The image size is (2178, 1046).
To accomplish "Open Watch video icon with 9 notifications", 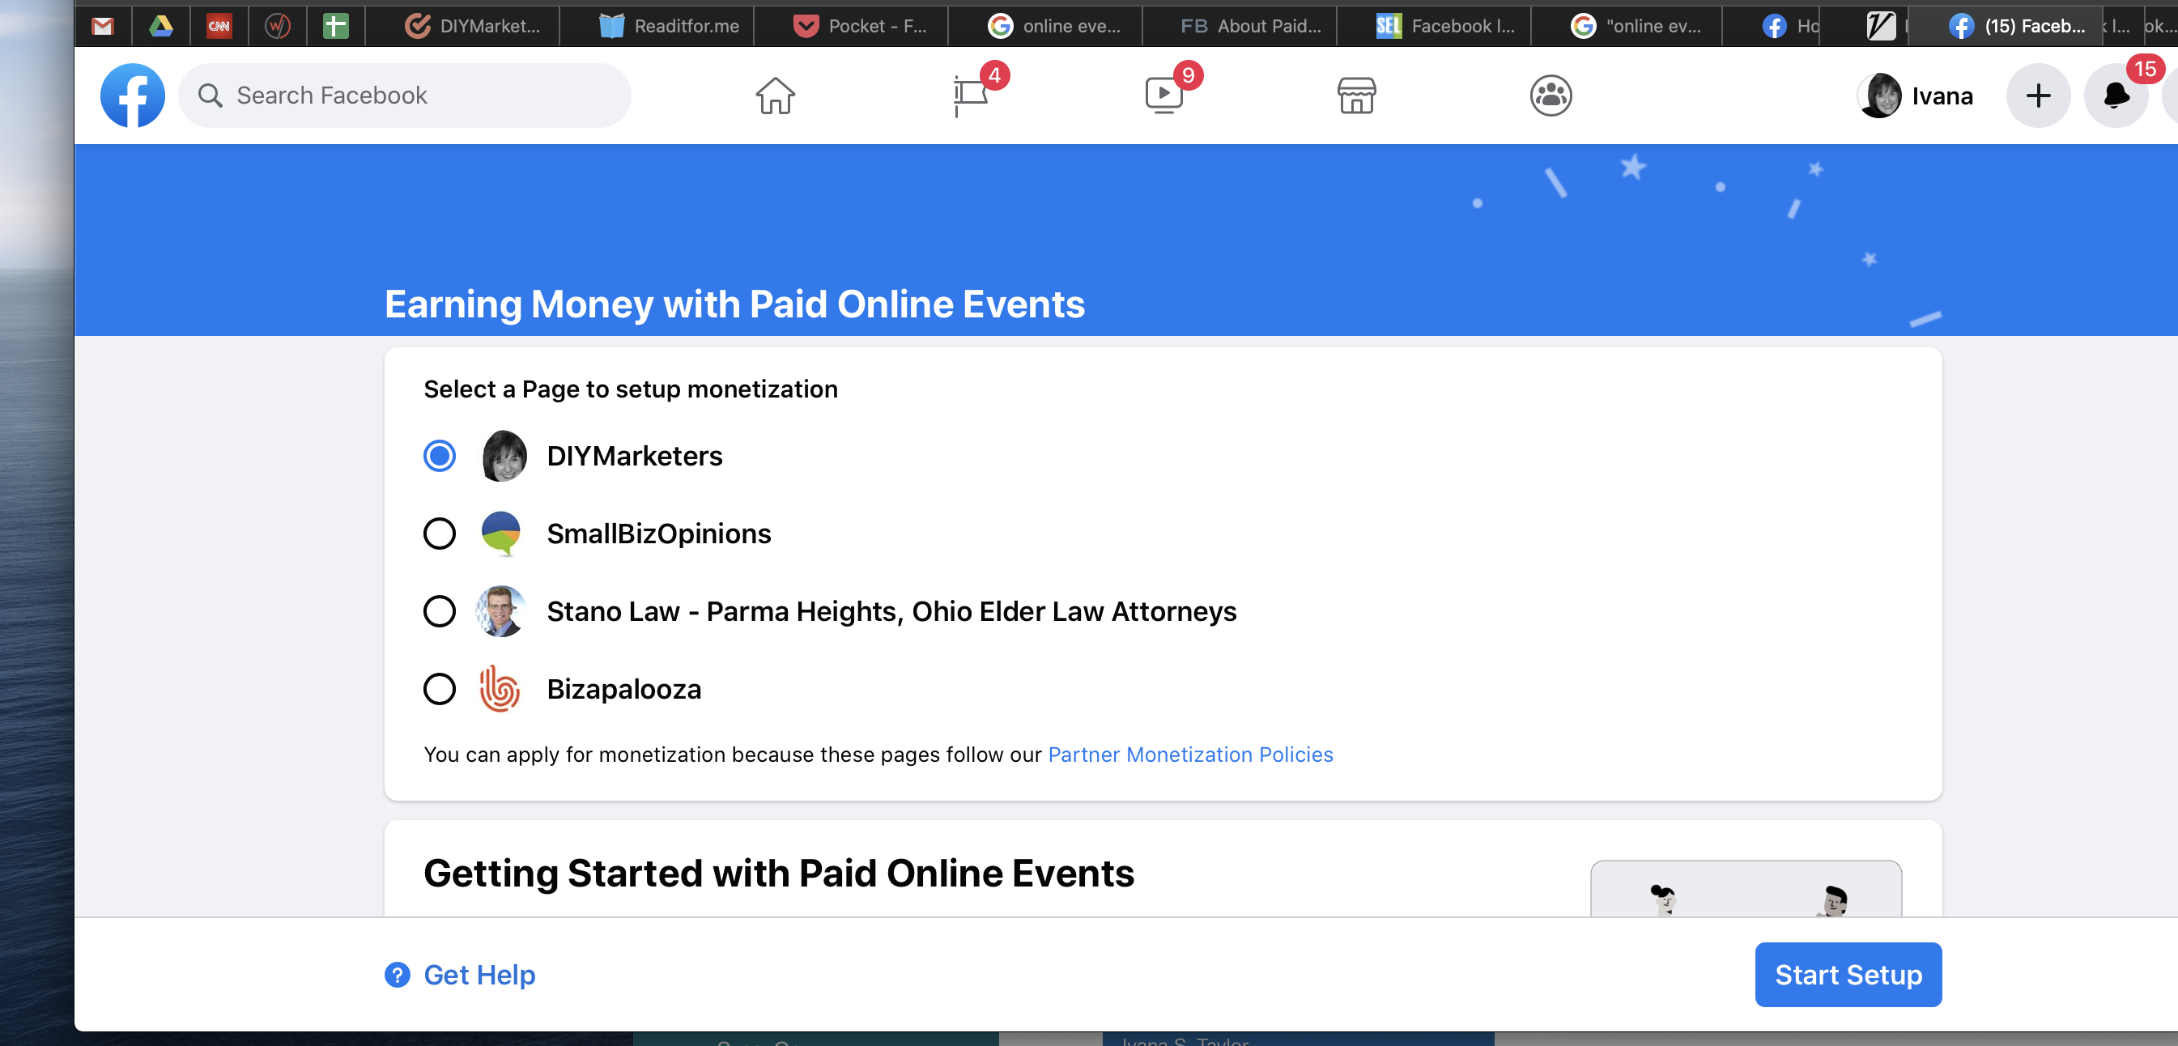I will click(x=1163, y=96).
